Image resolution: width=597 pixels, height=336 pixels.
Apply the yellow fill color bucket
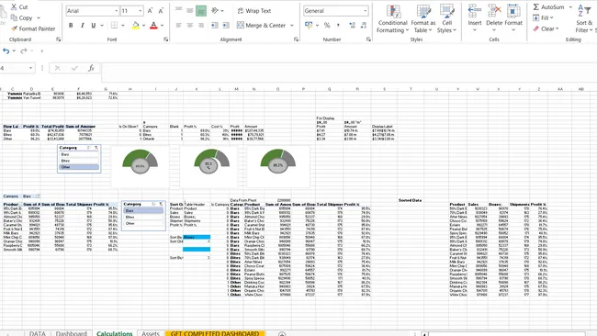(136, 25)
